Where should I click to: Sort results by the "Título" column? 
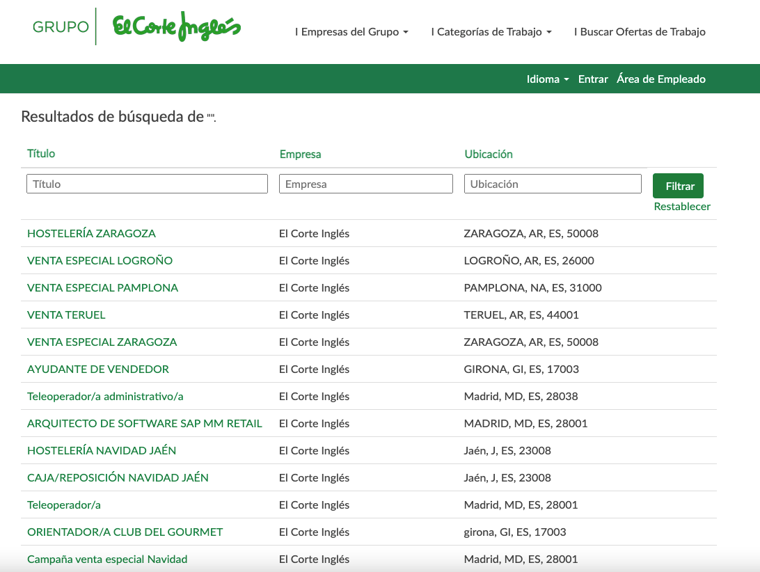click(41, 153)
